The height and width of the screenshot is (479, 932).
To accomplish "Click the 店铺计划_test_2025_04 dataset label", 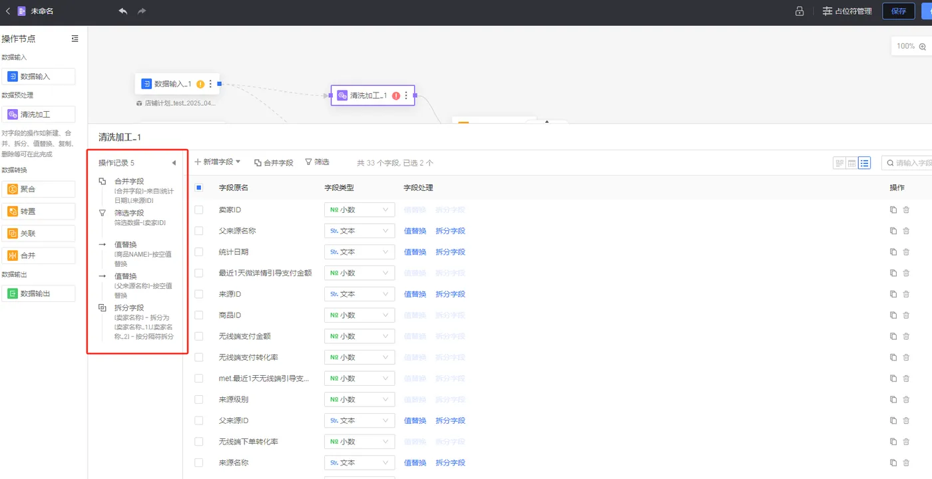I will (176, 103).
